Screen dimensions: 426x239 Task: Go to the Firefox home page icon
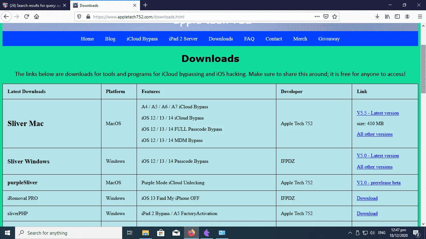36,16
